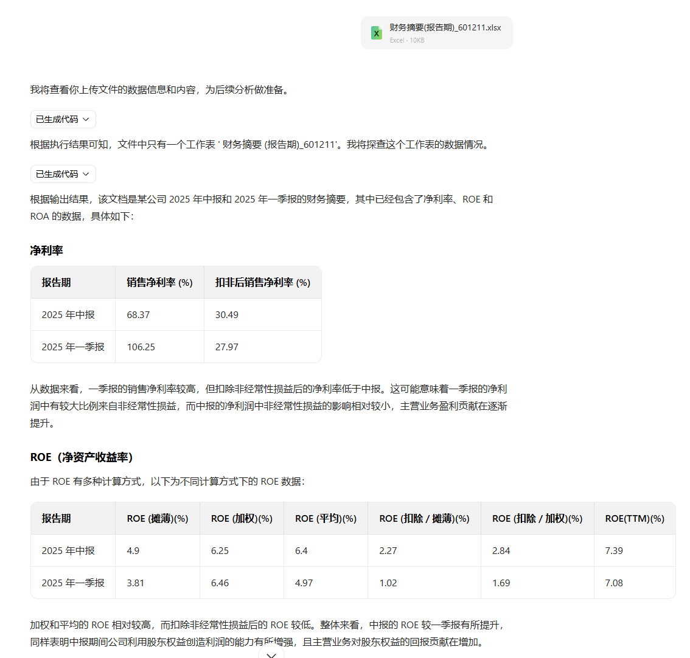Click 2025 年一季报 row in net margin table
The height and width of the screenshot is (658, 690).
point(176,347)
